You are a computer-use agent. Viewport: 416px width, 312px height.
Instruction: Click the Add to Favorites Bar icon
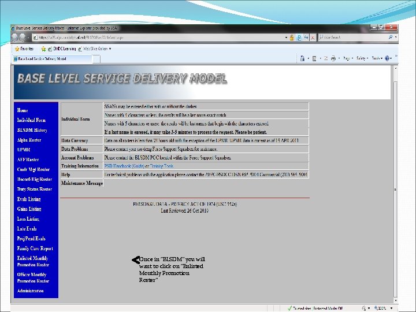point(43,49)
